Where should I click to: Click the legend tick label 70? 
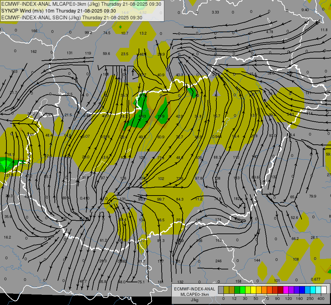click(x=267, y=299)
